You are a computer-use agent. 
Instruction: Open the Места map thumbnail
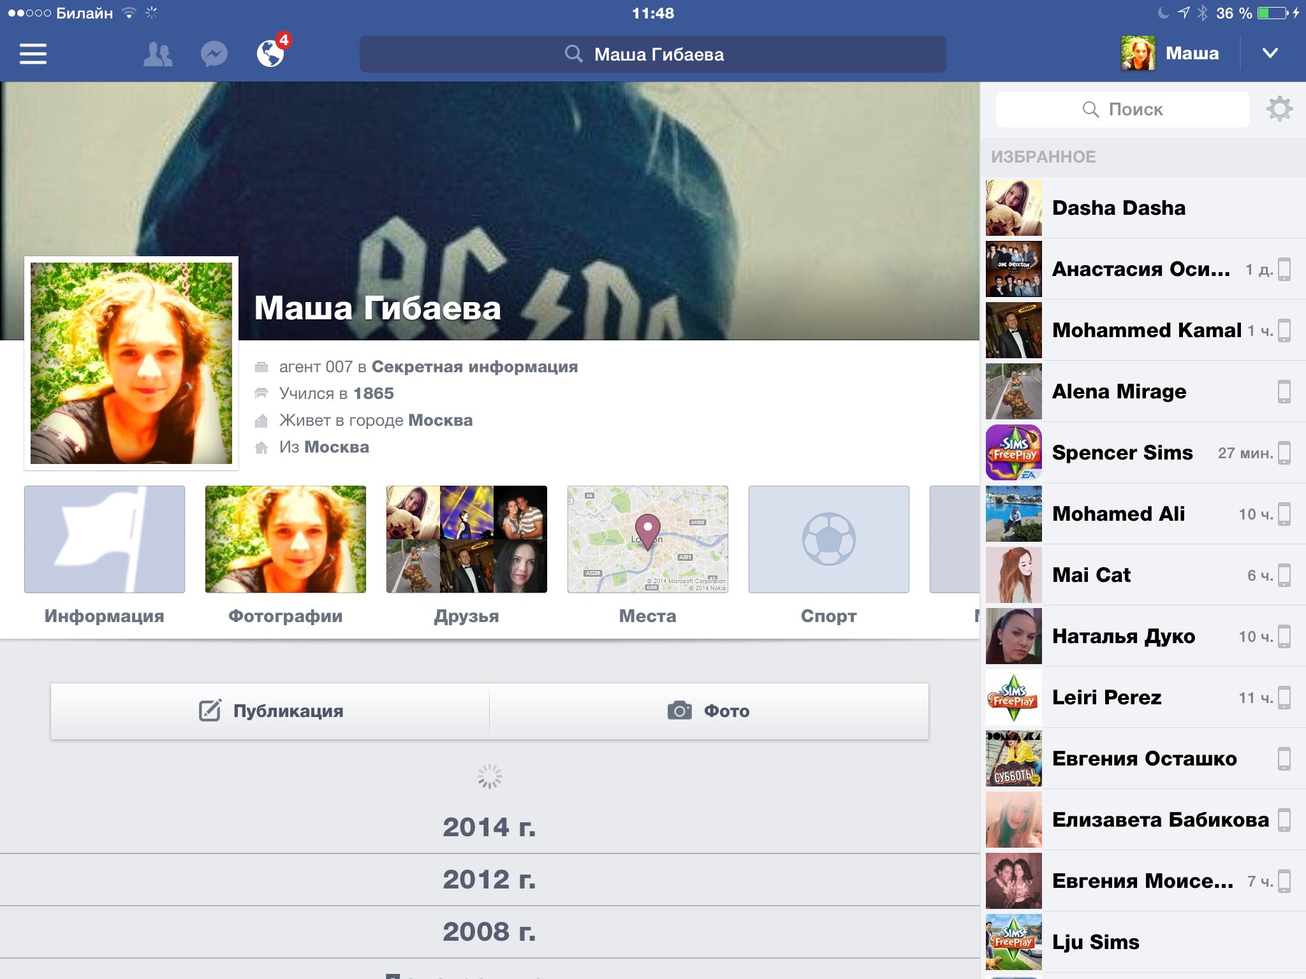647,539
